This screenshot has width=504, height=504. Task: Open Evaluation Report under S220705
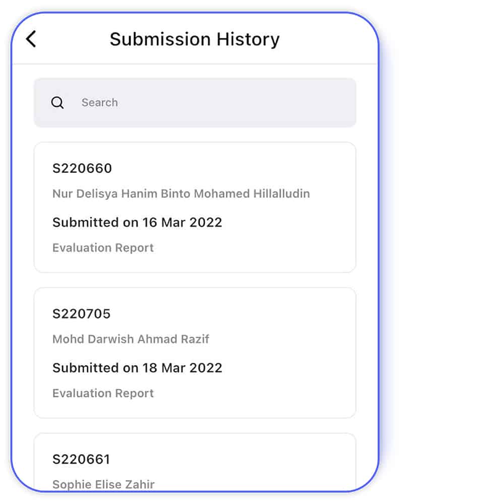click(103, 394)
